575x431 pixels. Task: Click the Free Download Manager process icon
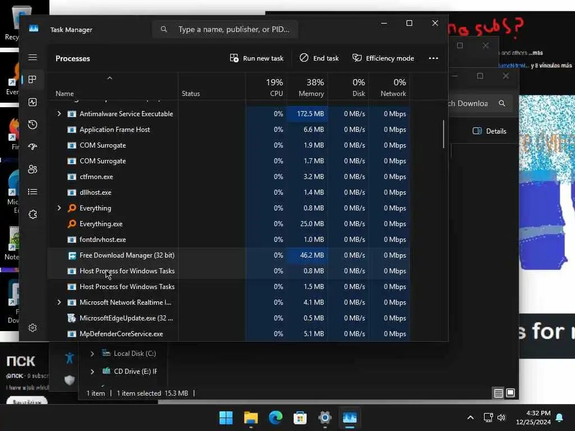click(x=72, y=255)
